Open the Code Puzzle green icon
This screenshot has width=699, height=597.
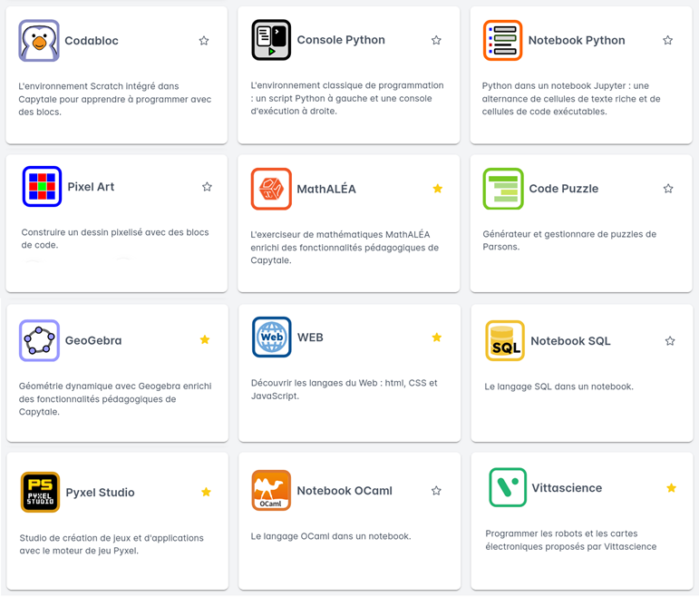pyautogui.click(x=503, y=189)
